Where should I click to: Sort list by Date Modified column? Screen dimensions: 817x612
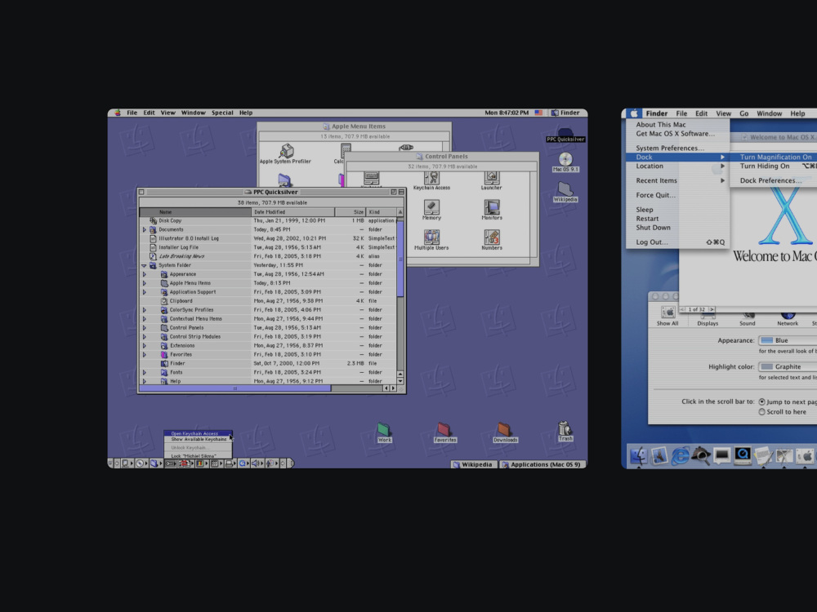[292, 212]
